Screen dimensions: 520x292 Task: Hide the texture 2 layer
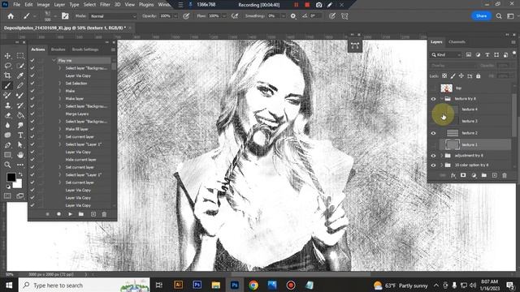click(433, 133)
